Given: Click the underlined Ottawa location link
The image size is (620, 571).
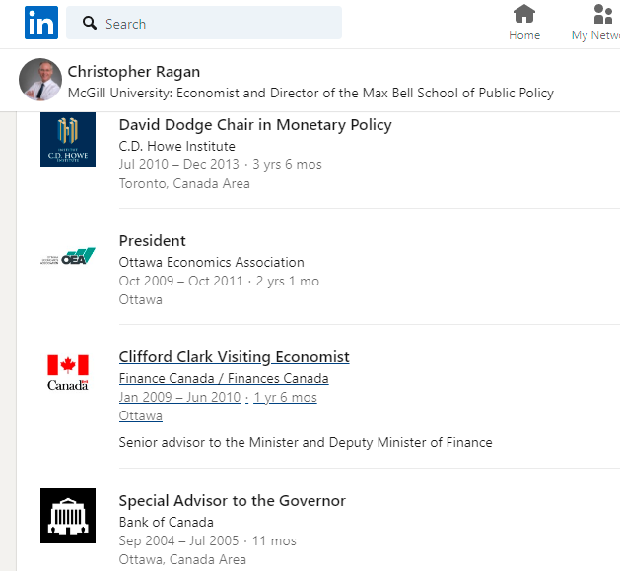Looking at the screenshot, I should tap(140, 415).
